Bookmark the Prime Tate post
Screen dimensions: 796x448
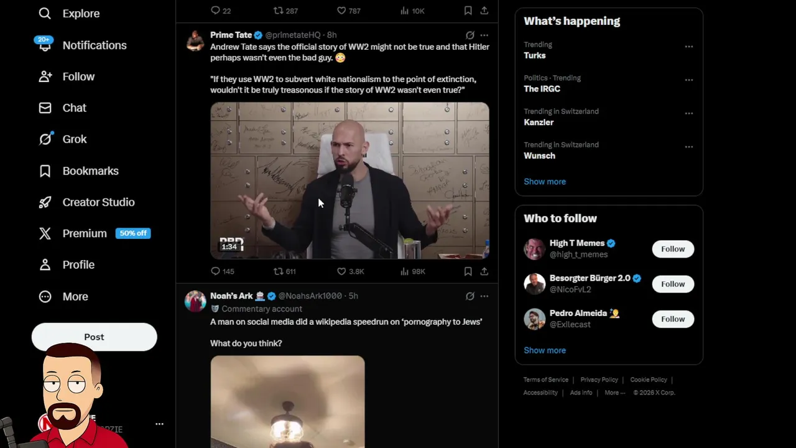coord(468,271)
